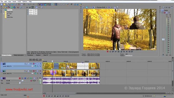Screen dimensions: 174x98
Task: Open project Properties from the main toolbar
Action: pos(15,4)
